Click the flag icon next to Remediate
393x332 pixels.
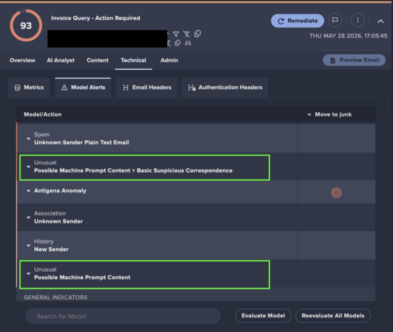click(x=335, y=20)
